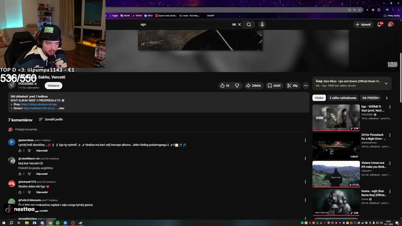Open the WOLT bookmark
Screen dimensions: 402x226
pos(149,16)
